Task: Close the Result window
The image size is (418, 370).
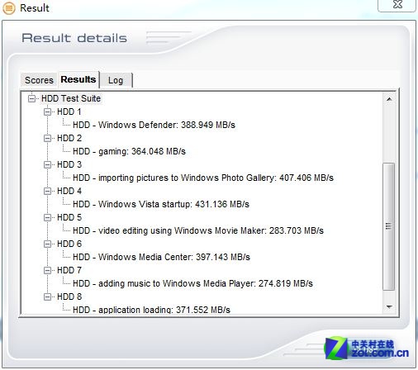Action: [x=397, y=5]
